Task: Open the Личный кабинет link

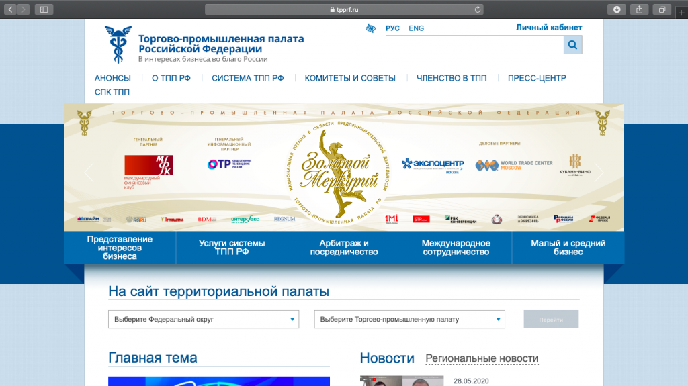Action: (x=549, y=28)
